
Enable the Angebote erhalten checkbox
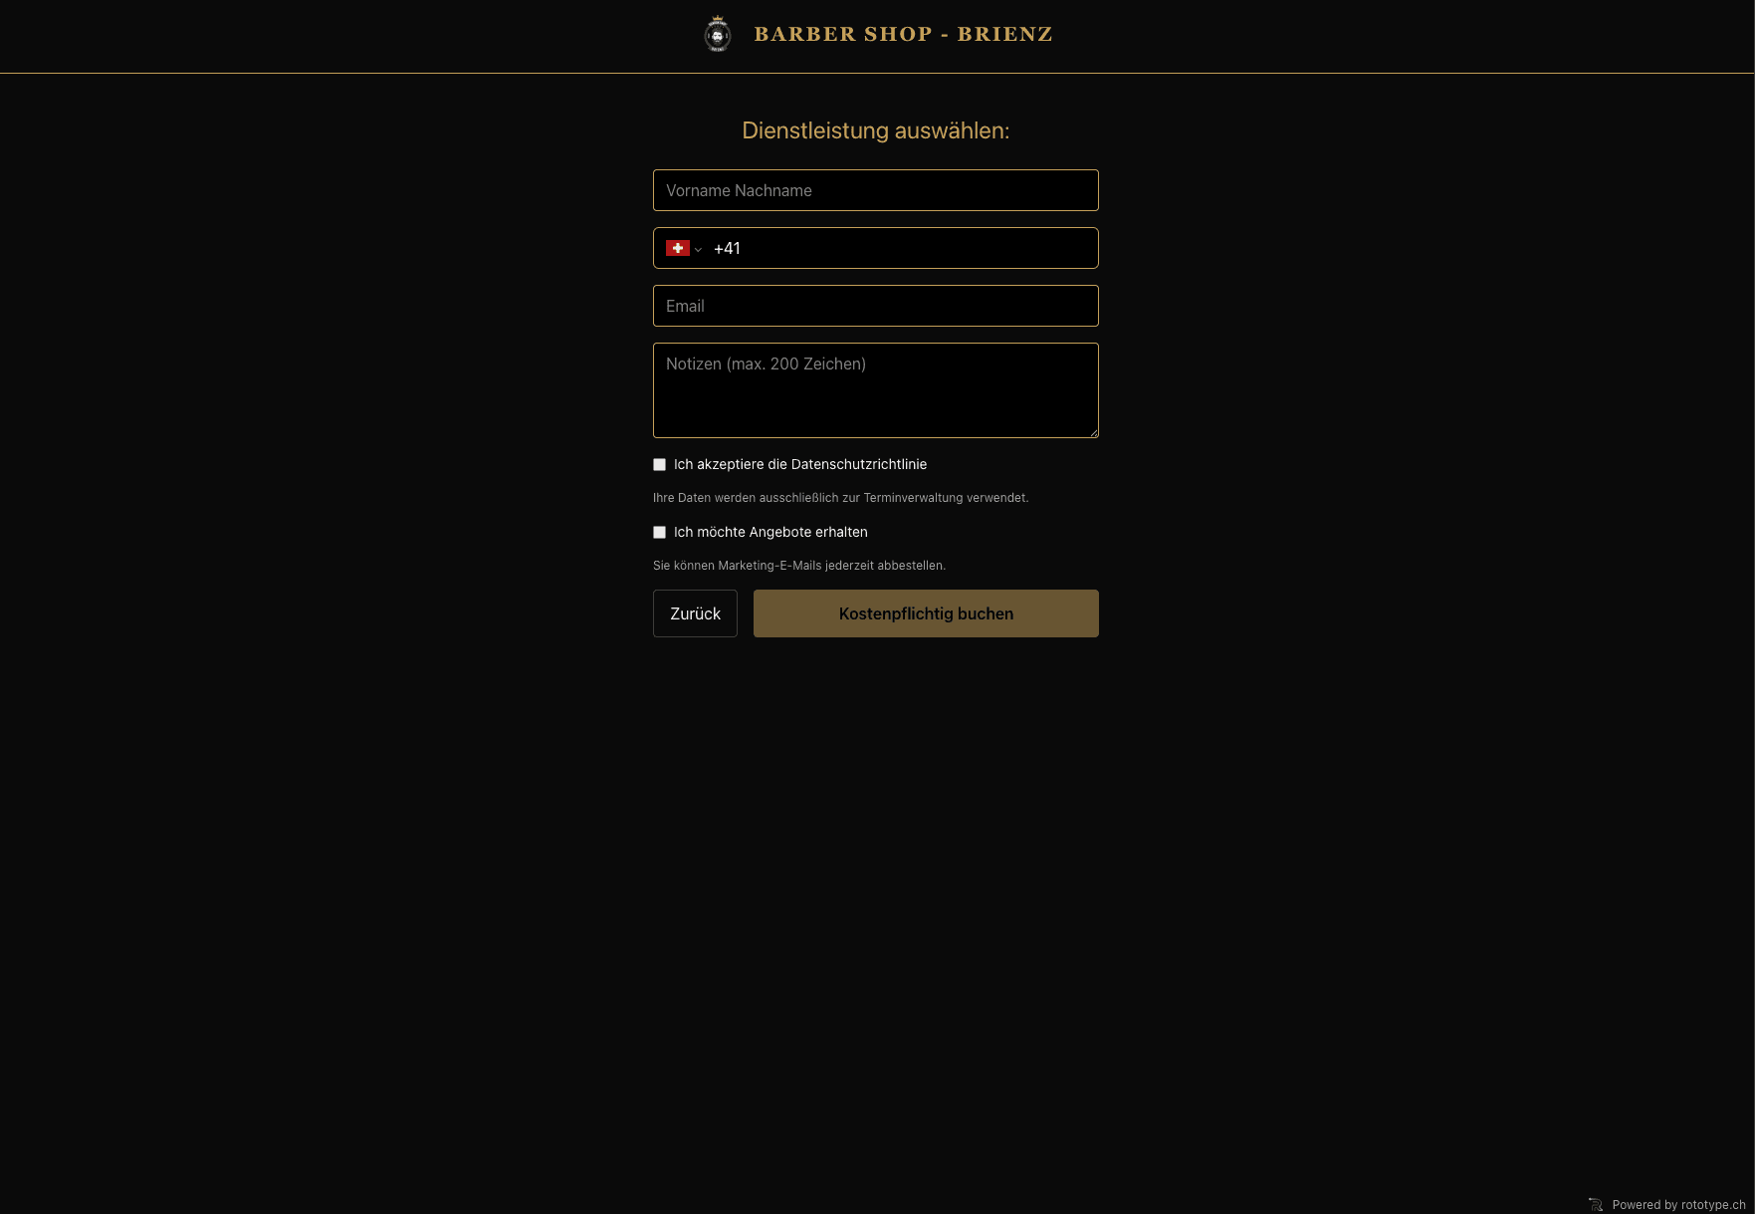[659, 533]
